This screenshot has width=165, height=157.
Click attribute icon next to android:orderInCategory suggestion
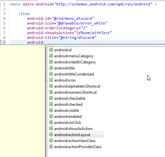coord(51,62)
